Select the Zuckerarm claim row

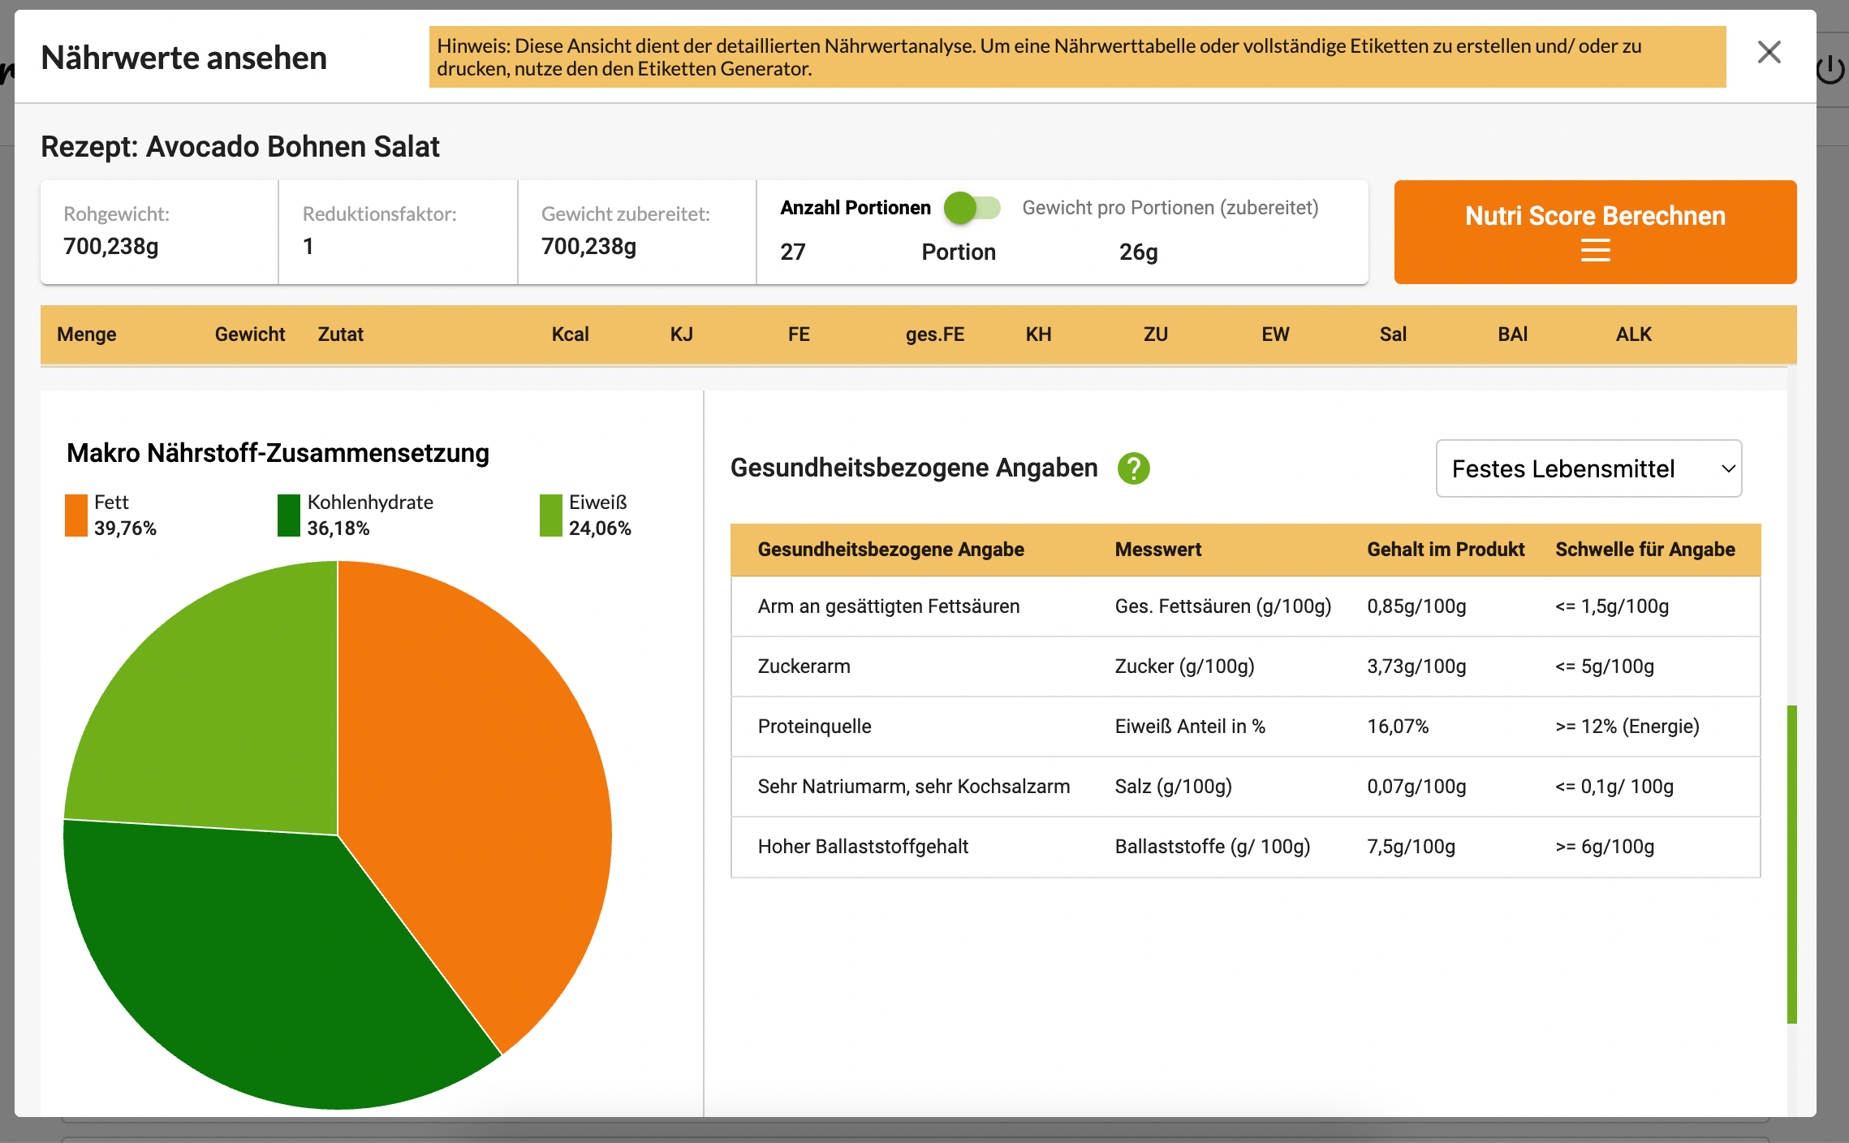(x=1246, y=666)
